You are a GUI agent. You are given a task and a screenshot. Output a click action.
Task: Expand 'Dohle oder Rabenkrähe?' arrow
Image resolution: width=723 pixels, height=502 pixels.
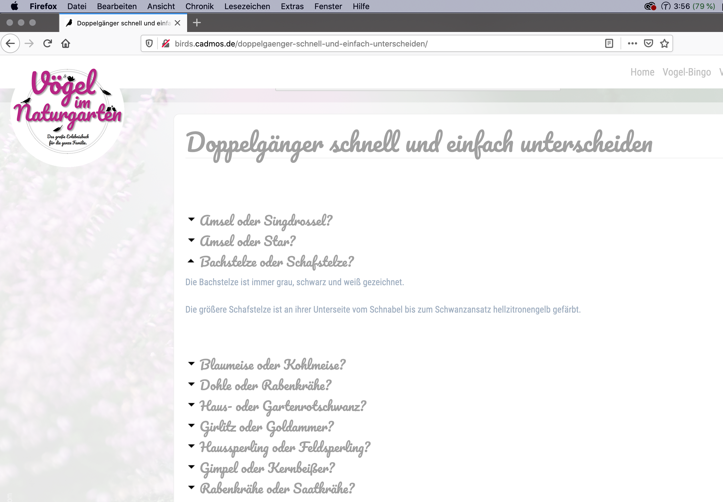pyautogui.click(x=191, y=384)
